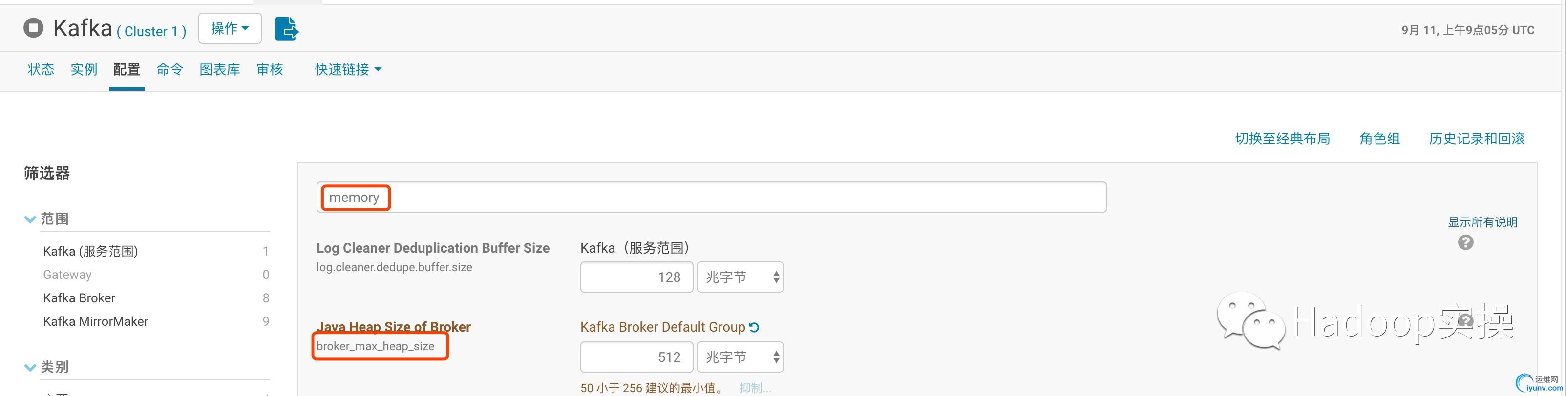Switch to the 状态 tab

tap(41, 70)
